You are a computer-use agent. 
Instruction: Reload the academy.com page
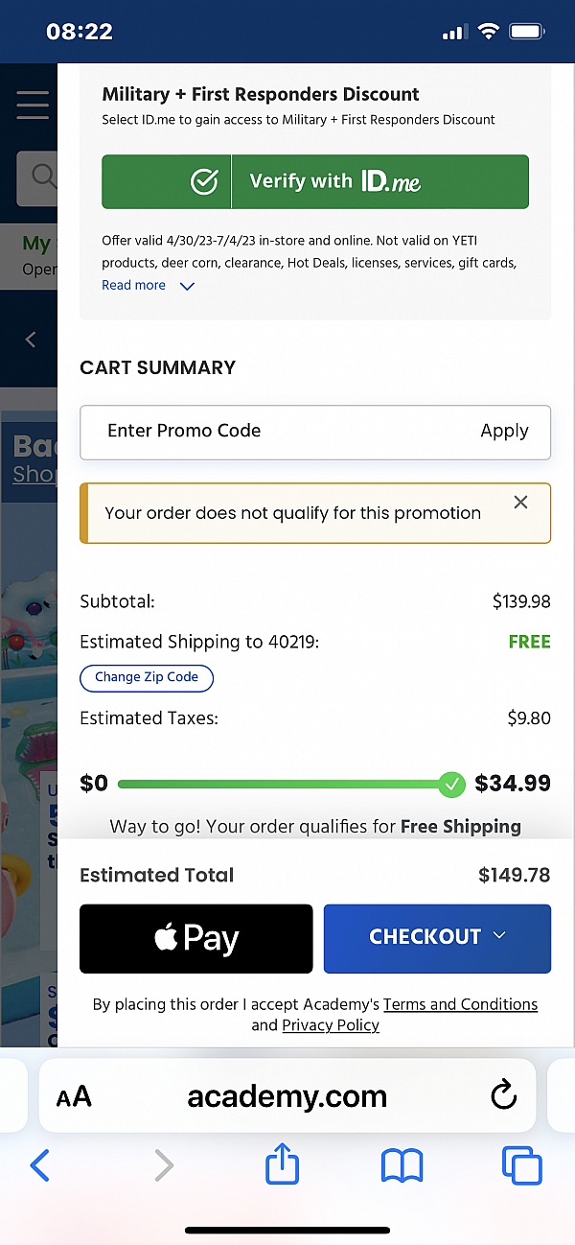[x=502, y=1095]
